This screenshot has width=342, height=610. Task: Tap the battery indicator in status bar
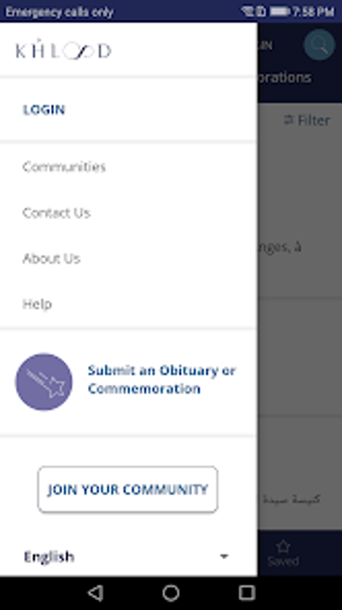point(279,12)
